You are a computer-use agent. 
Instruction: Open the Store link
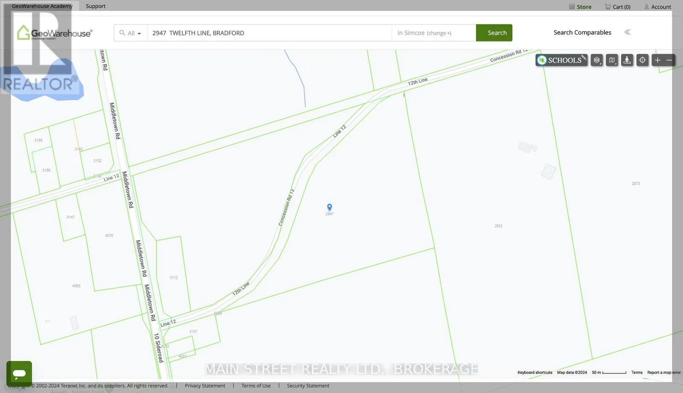pos(580,7)
